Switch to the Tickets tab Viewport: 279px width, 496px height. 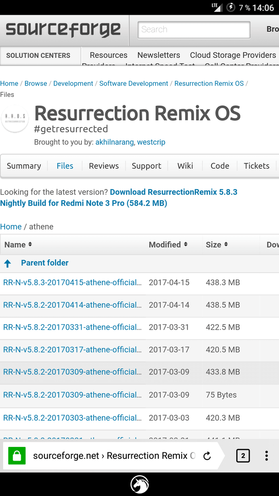(257, 166)
